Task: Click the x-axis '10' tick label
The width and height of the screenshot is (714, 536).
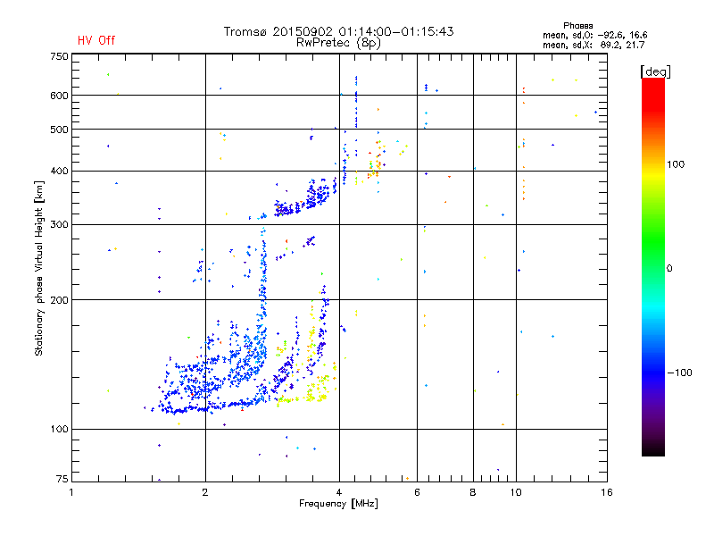Action: 516,492
